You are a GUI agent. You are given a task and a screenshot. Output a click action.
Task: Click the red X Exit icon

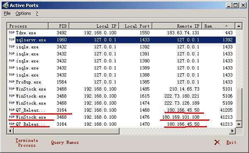coord(217,142)
